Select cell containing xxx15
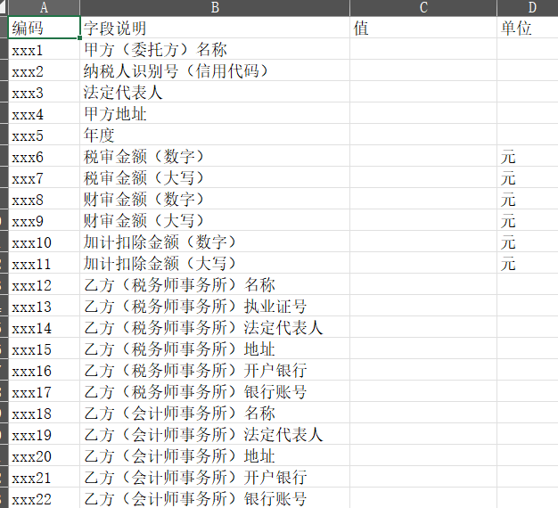 [x=45, y=348]
